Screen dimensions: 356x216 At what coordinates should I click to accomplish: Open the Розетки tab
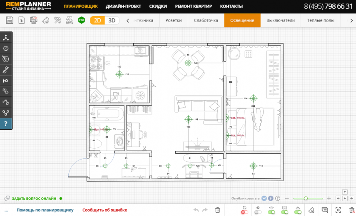pos(173,20)
